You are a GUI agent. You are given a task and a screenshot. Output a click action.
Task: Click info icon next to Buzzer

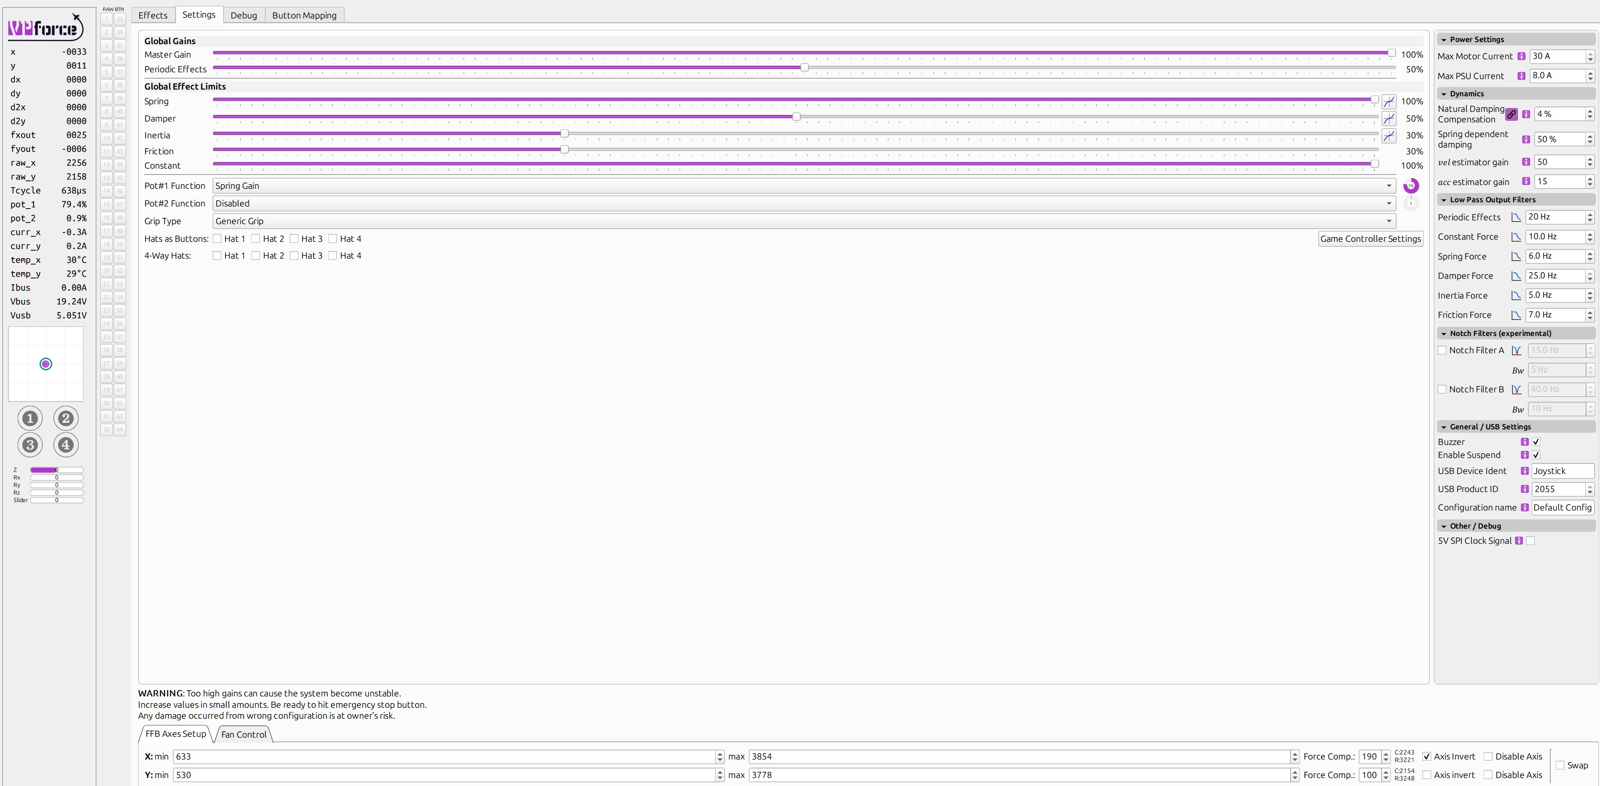click(1524, 442)
